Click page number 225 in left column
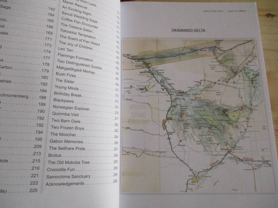 (x=33, y=191)
